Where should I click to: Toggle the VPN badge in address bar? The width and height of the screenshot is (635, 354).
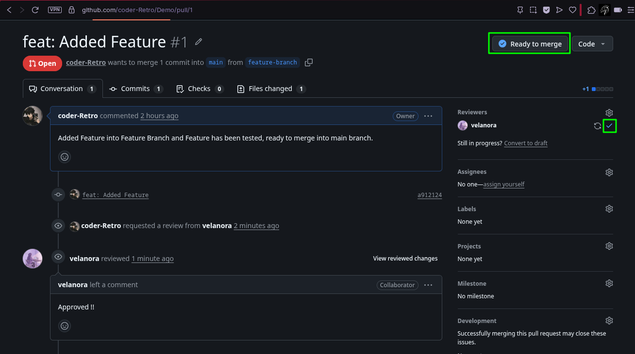[55, 10]
